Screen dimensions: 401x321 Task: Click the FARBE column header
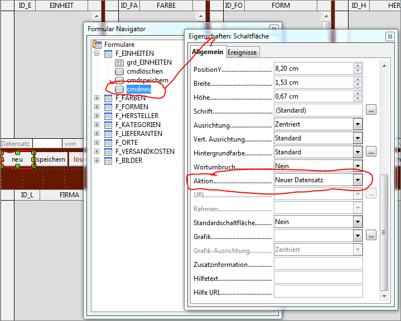tap(166, 6)
